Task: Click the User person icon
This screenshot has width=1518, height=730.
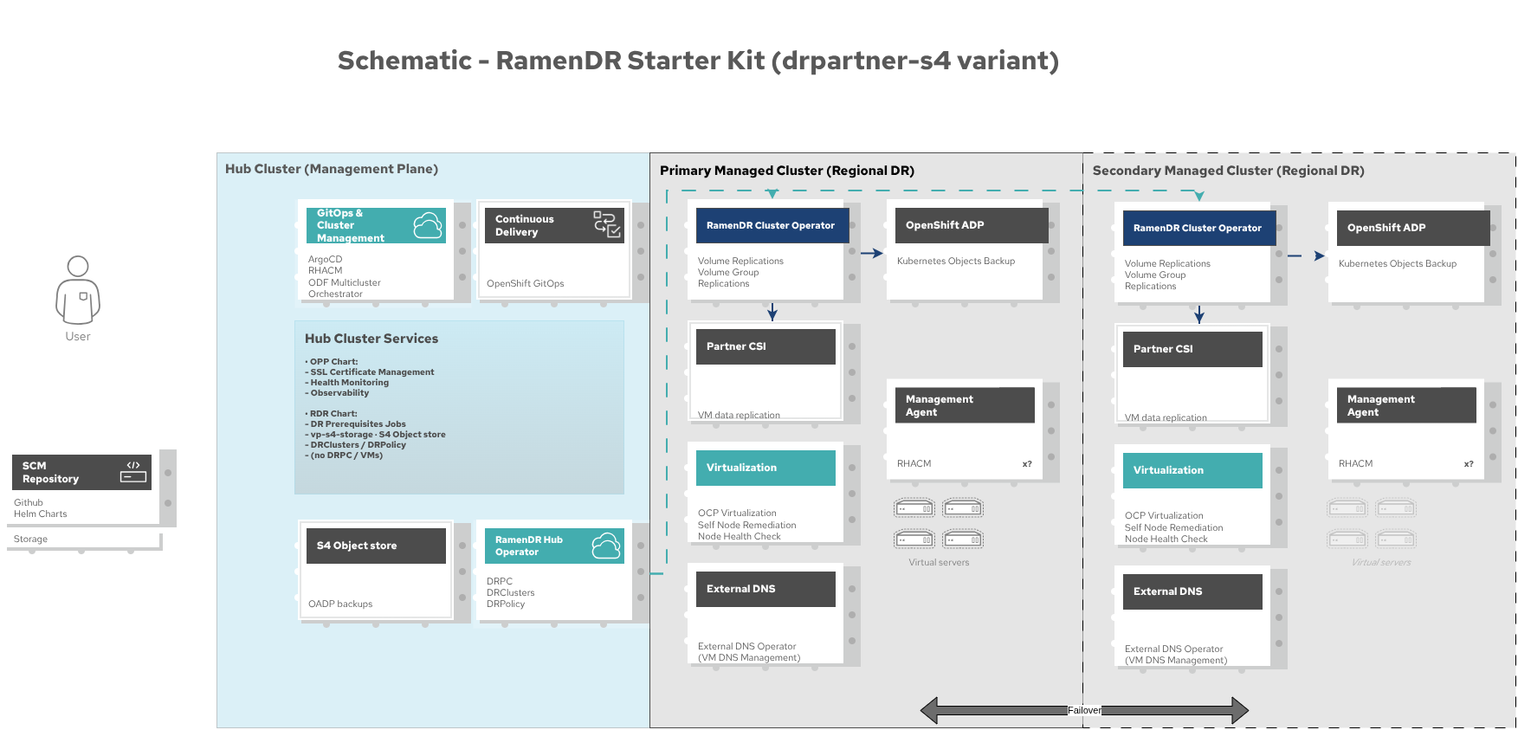Action: 78,290
